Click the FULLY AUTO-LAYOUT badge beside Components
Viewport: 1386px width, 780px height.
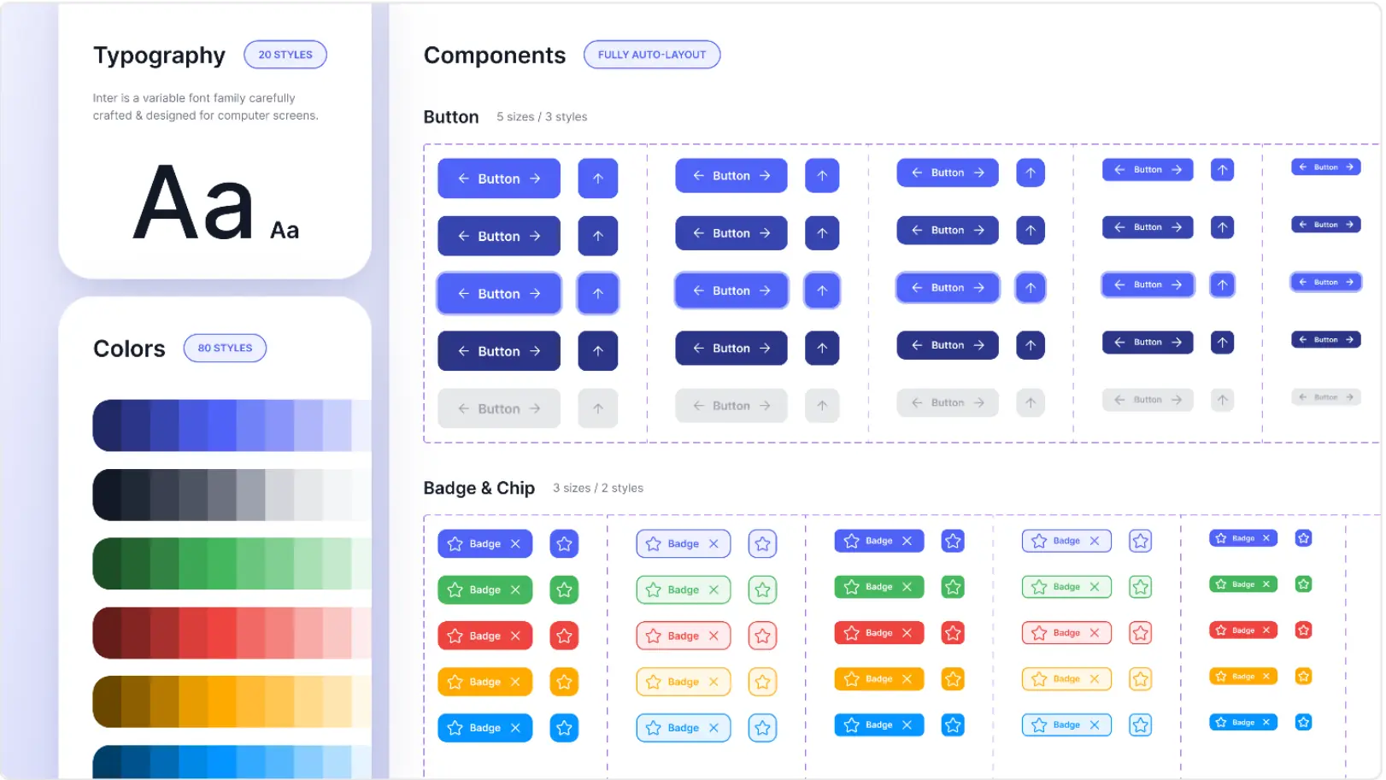point(651,54)
